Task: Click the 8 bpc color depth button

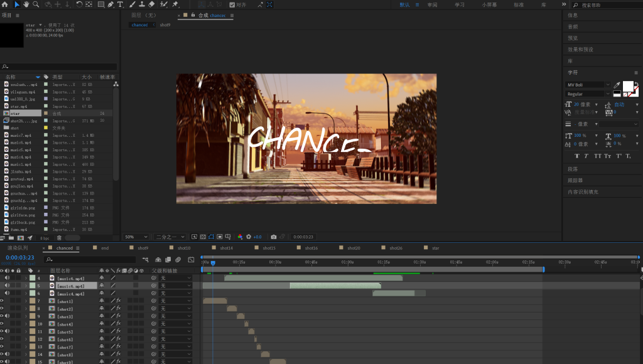Action: (45, 238)
